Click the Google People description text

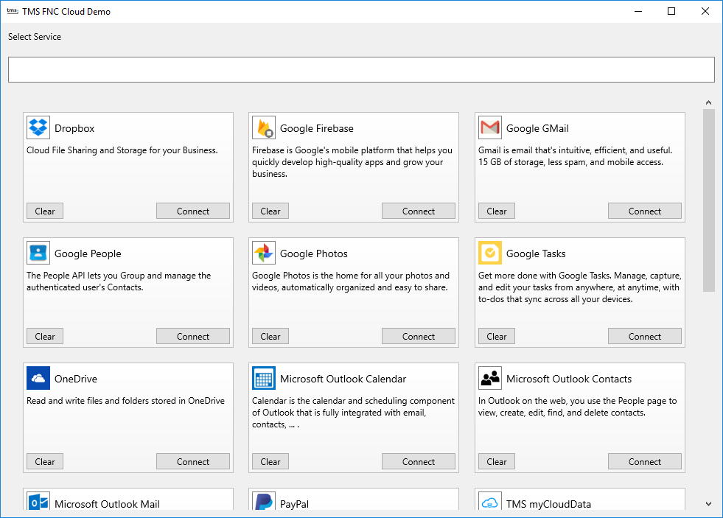(119, 281)
